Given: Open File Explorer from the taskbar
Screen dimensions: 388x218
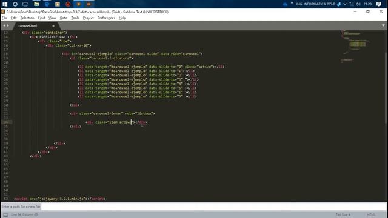Looking at the screenshot, I should point(36,4).
